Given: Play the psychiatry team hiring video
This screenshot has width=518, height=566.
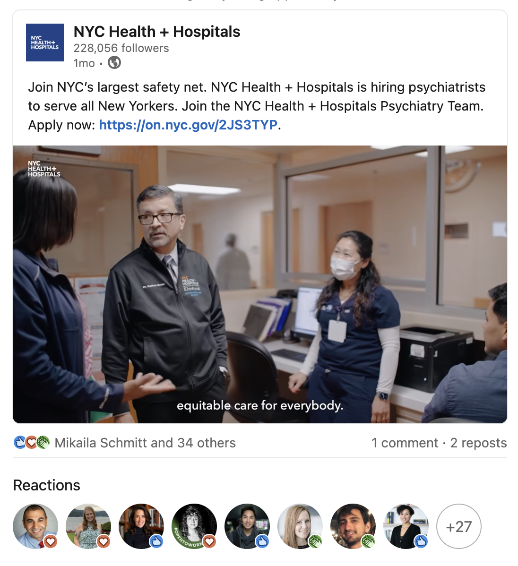Looking at the screenshot, I should coord(260,284).
